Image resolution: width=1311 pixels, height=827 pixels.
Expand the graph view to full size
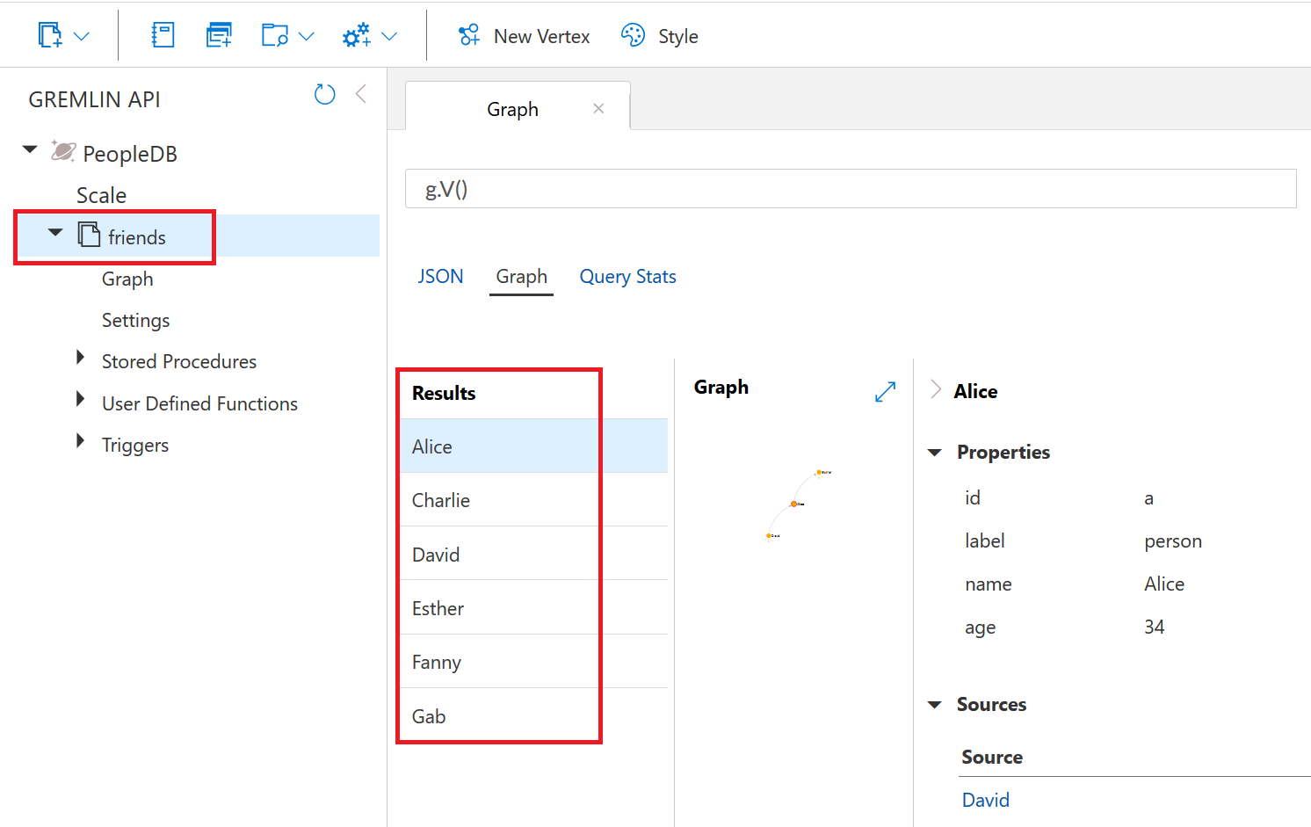tap(885, 392)
